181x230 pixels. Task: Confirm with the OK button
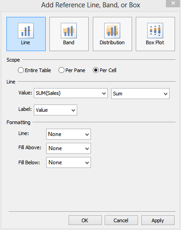click(85, 220)
